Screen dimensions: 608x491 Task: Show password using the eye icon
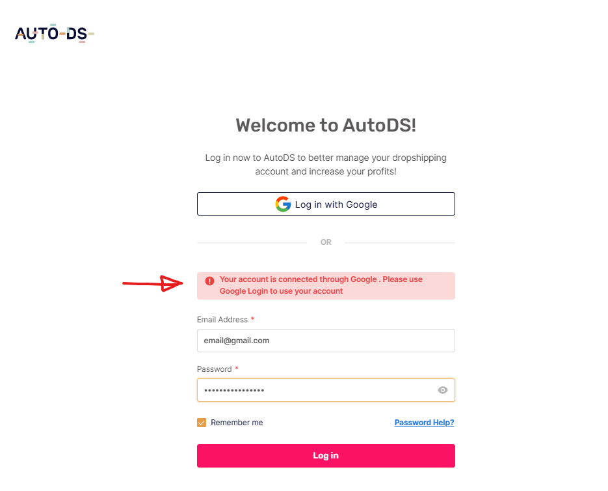click(442, 390)
